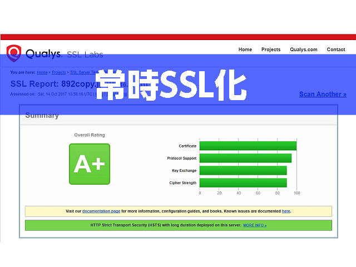Click the Cipher Strength score bar

point(243,182)
